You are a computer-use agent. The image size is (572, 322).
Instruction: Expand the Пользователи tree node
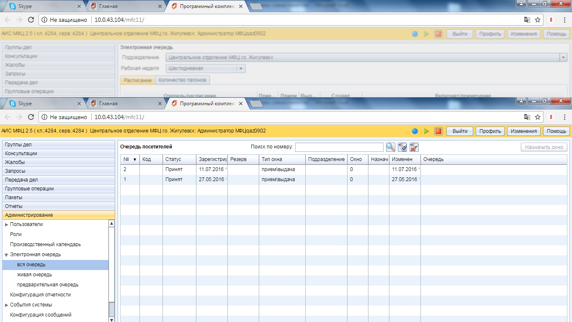coord(6,224)
